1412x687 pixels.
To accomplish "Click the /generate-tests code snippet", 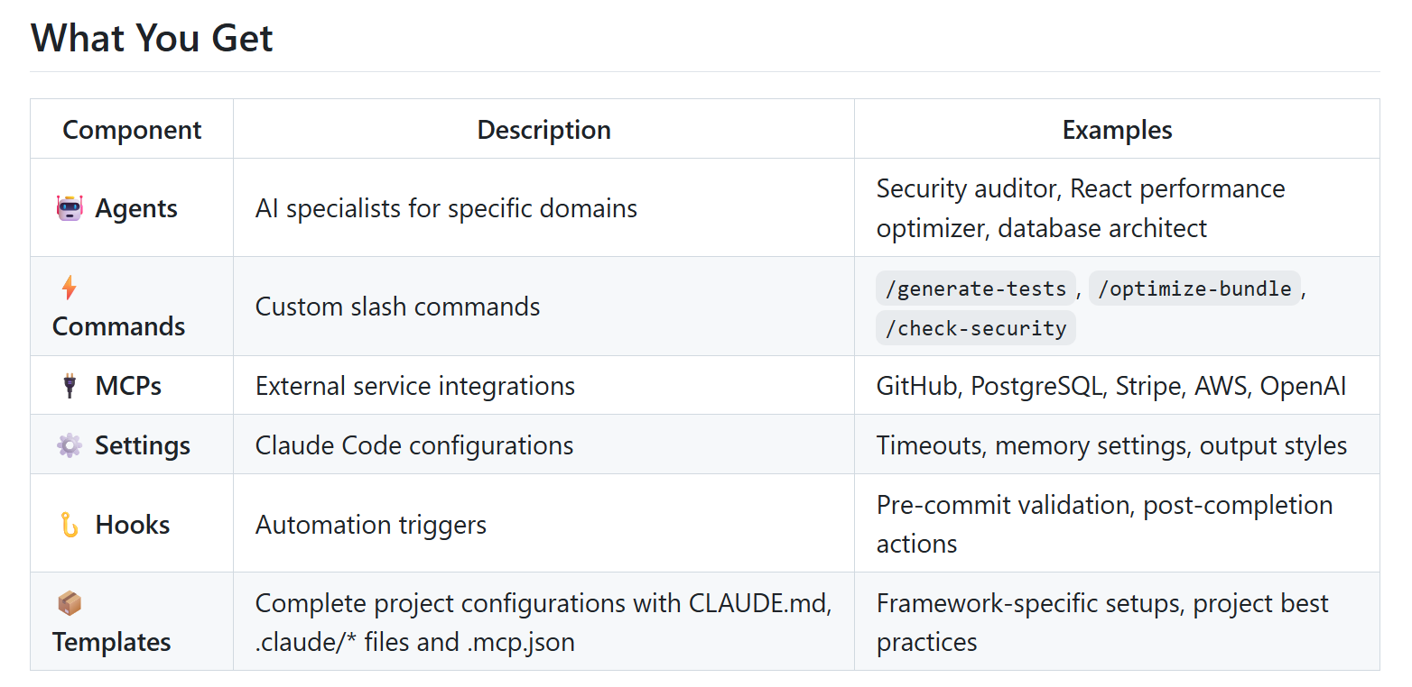I will click(976, 289).
